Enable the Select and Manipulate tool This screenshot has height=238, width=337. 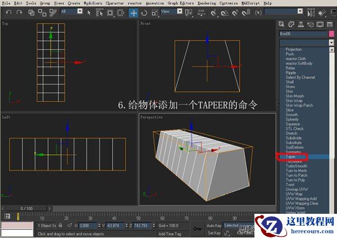[202, 13]
